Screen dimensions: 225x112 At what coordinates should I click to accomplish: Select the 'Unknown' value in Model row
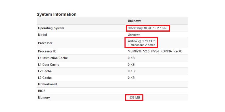coord(134,35)
